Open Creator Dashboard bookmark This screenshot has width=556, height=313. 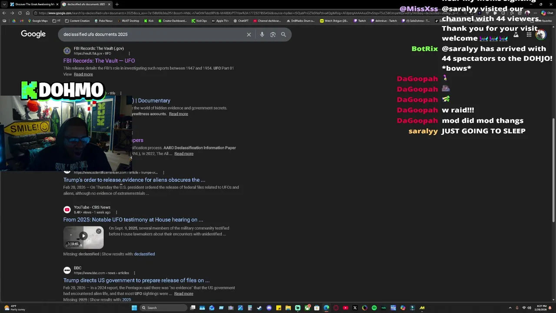(172, 21)
